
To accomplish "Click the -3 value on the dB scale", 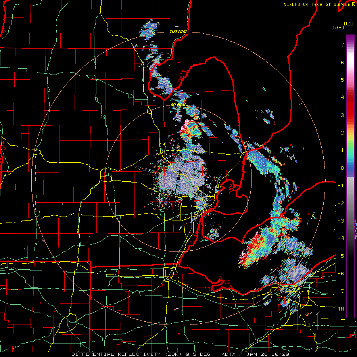I will (x=341, y=221).
